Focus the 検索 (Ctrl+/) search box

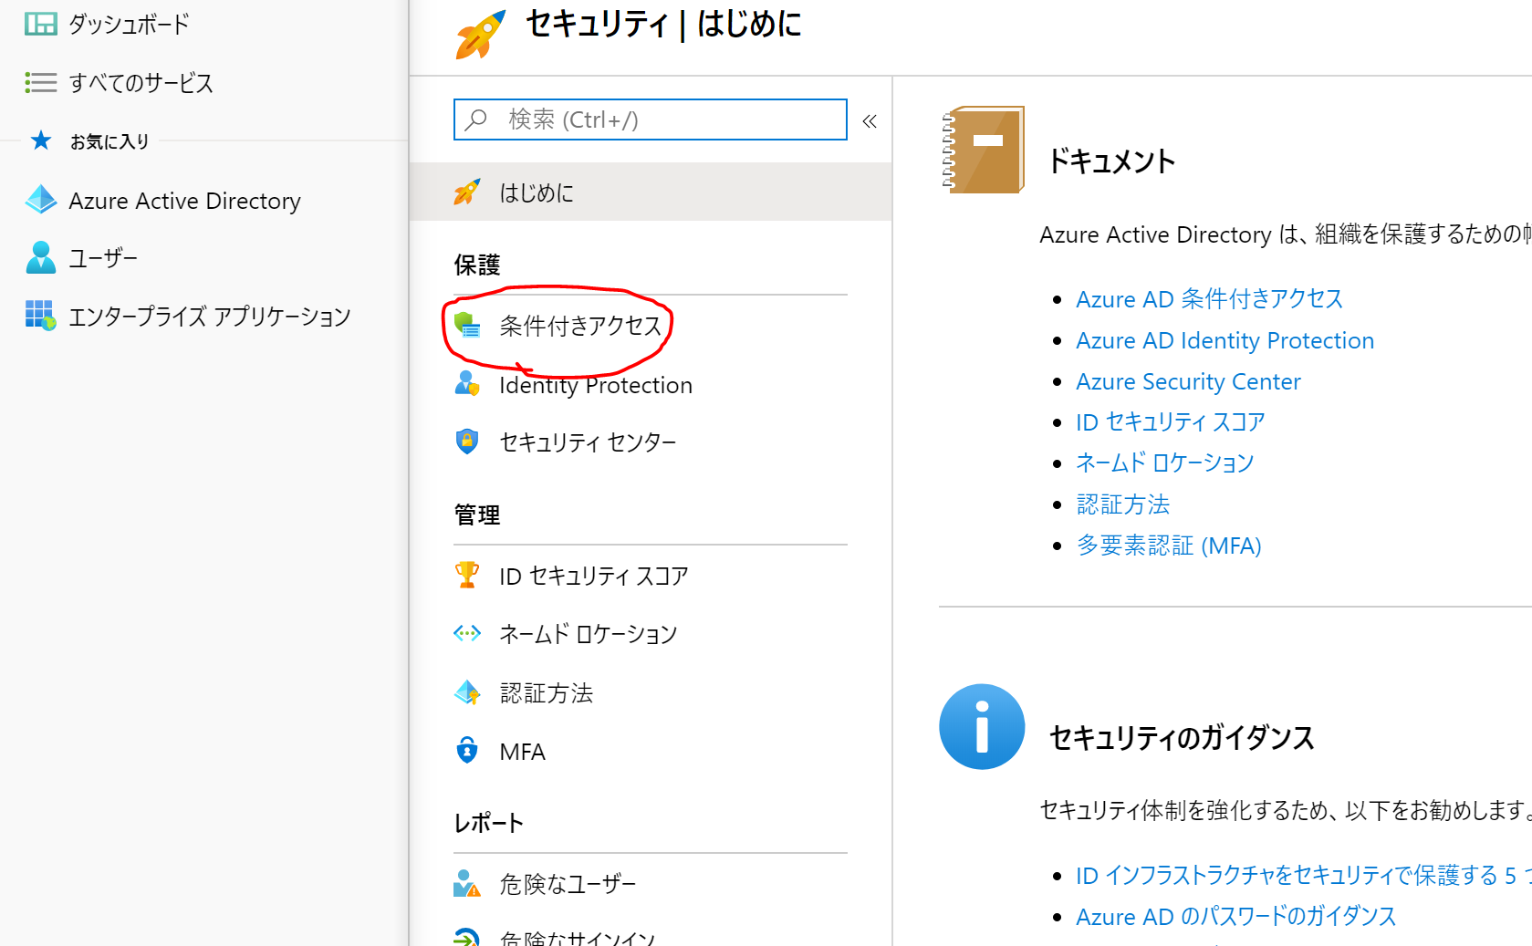[651, 120]
